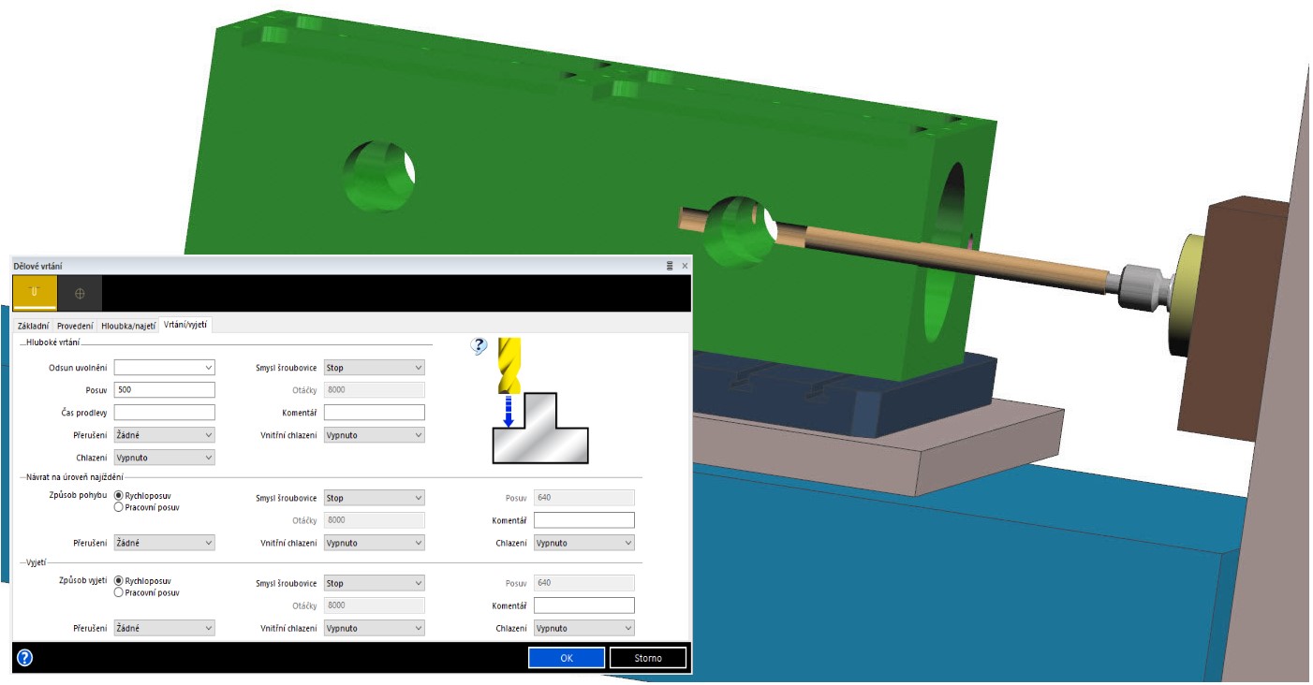Click the help question mark beside the drill illustration
This screenshot has width=1313, height=685.
coord(479,346)
